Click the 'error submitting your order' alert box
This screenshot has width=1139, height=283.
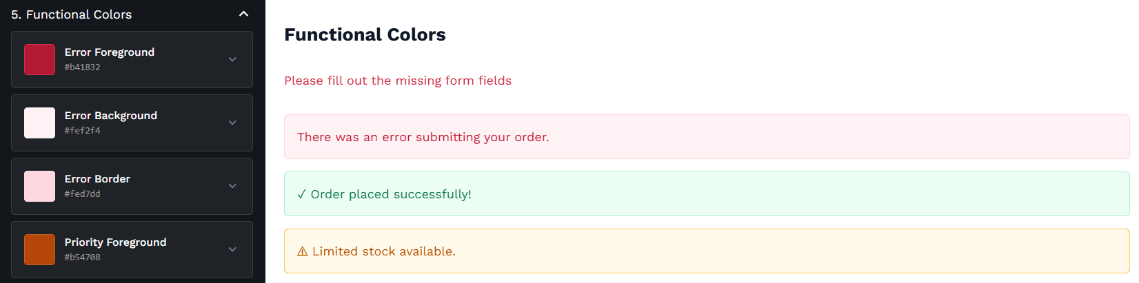click(x=707, y=137)
